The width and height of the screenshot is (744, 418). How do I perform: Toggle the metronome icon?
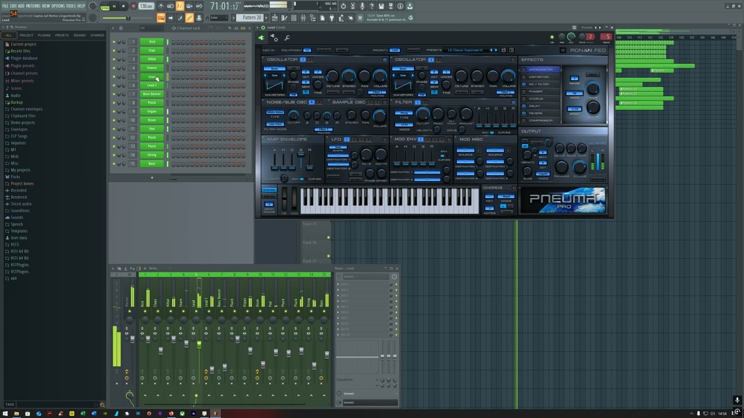160,6
